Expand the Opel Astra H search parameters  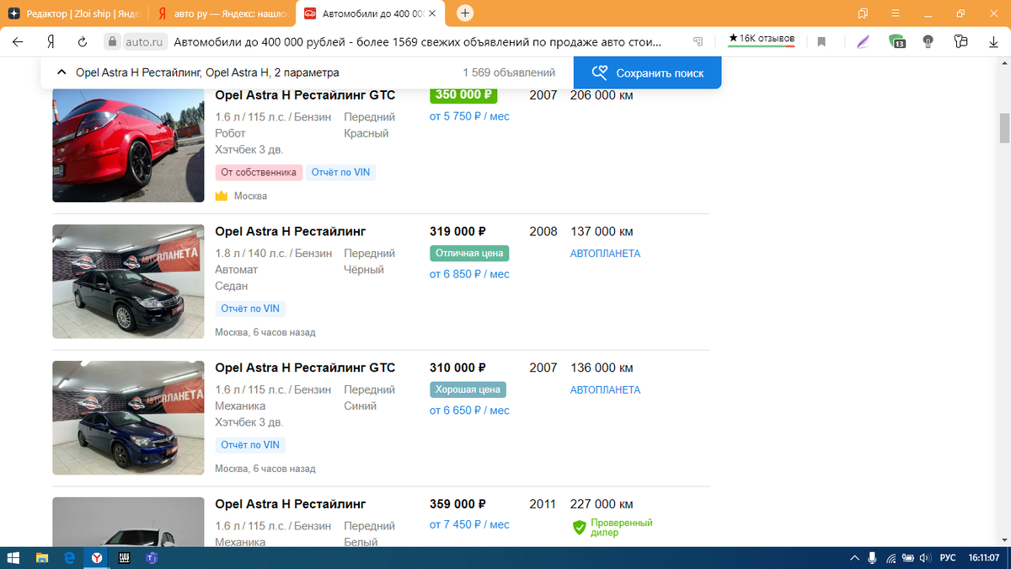(62, 72)
